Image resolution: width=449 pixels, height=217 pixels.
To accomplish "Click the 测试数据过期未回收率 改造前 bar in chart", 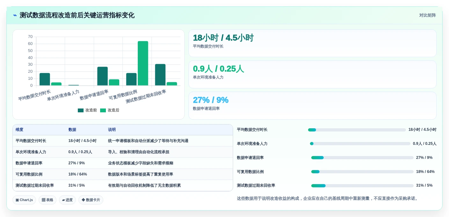I will [x=160, y=75].
